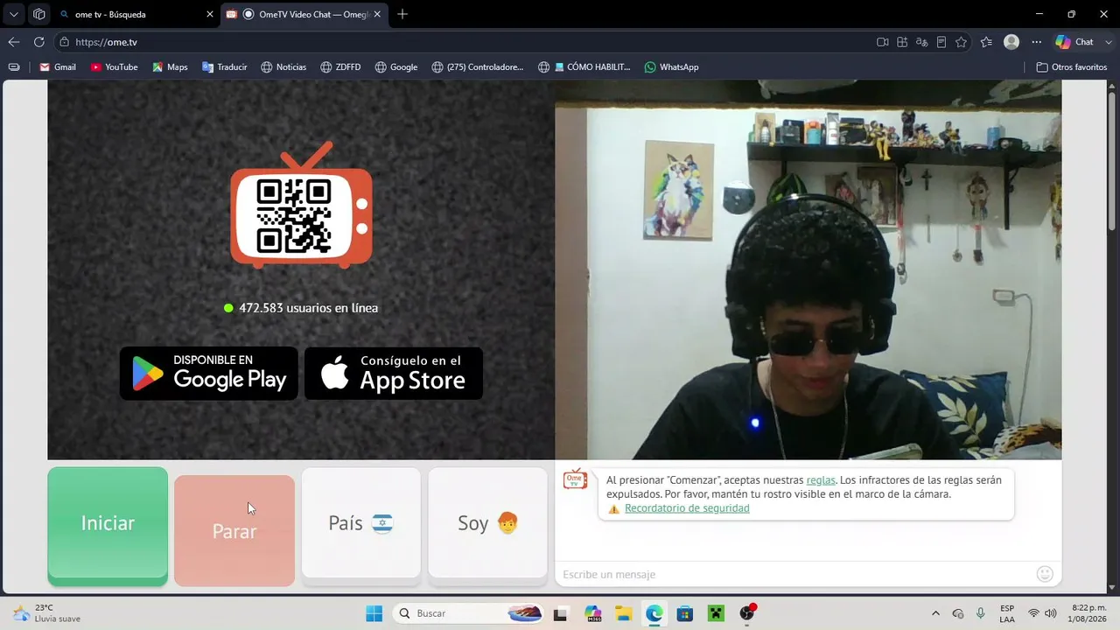The image size is (1120, 630).
Task: Open the Google bookmark
Action: pyautogui.click(x=395, y=66)
